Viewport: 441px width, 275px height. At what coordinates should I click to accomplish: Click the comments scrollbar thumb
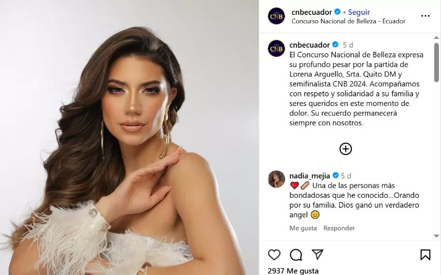[x=436, y=62]
